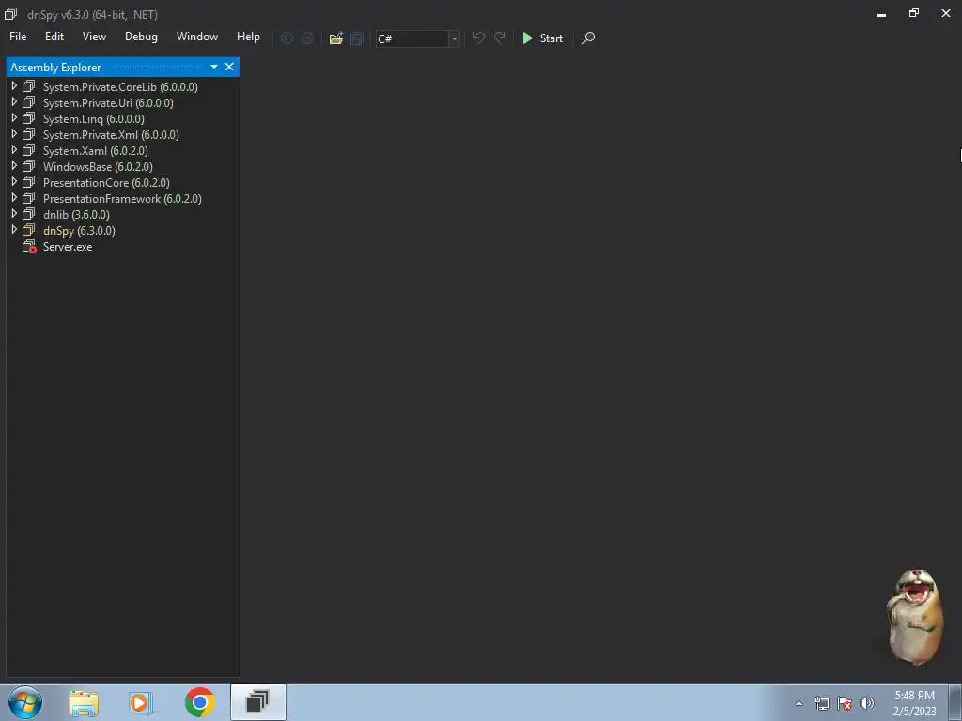The image size is (962, 721).
Task: Open the Help menu
Action: tap(248, 37)
